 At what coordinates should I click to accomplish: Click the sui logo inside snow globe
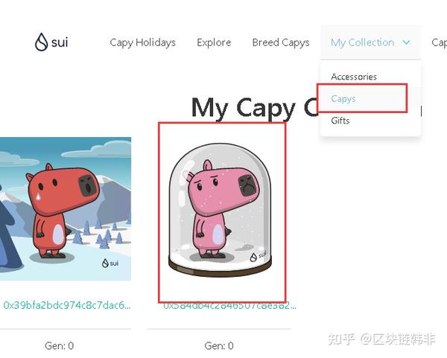(259, 256)
